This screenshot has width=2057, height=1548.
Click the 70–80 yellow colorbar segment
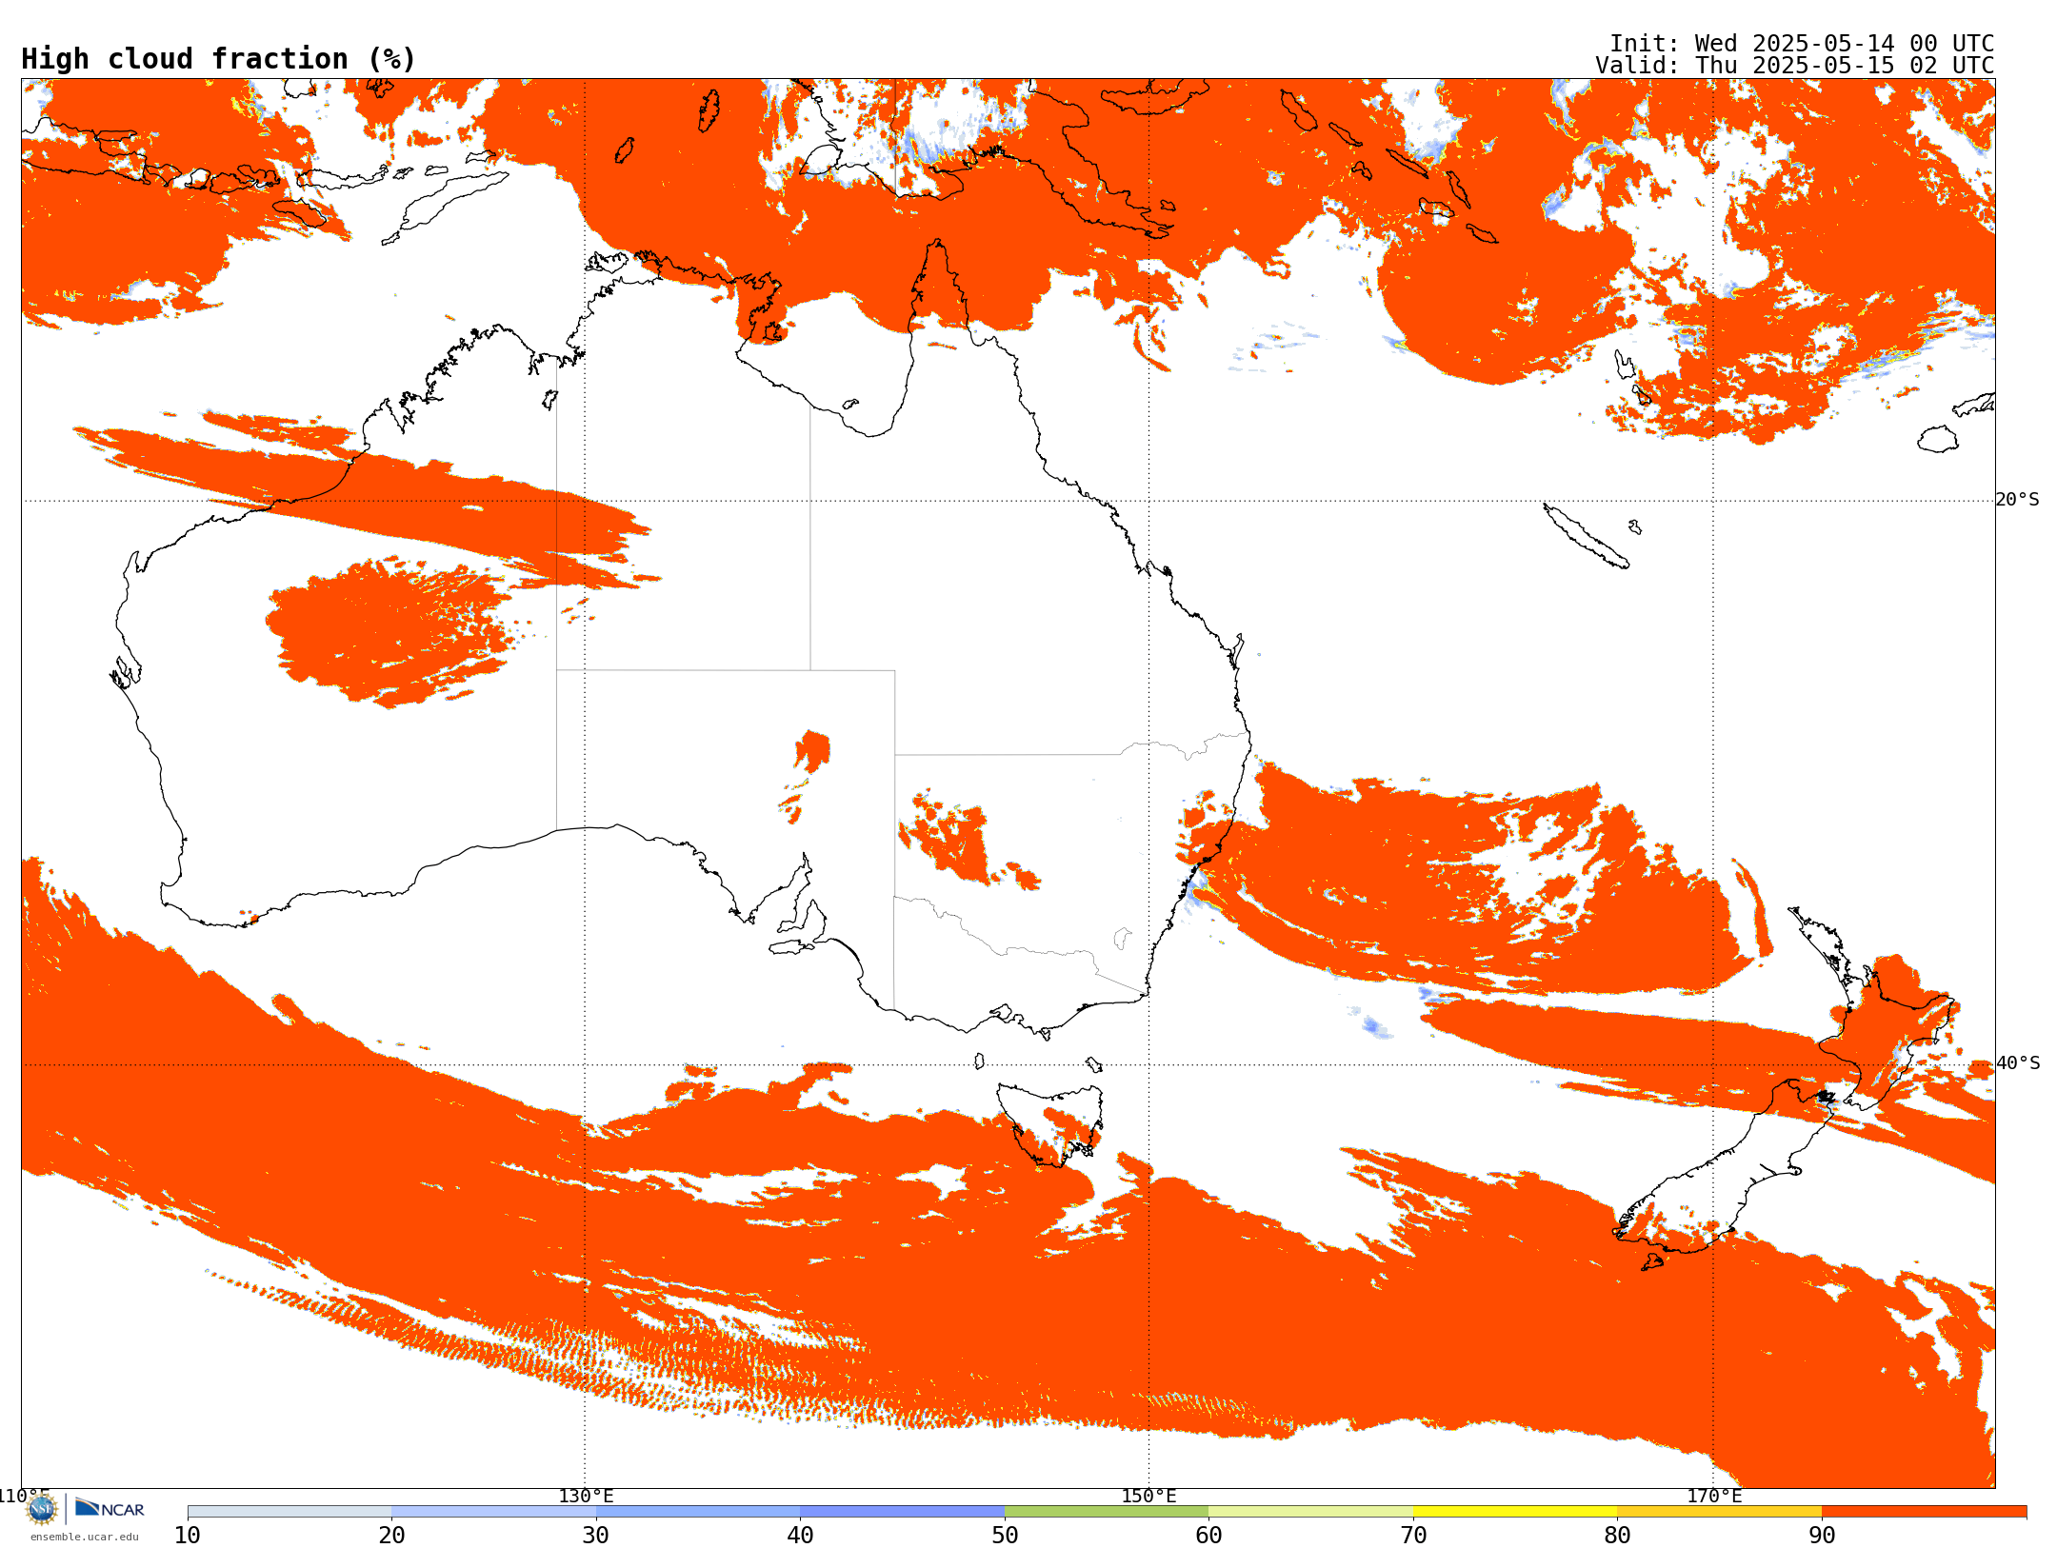pos(1515,1512)
